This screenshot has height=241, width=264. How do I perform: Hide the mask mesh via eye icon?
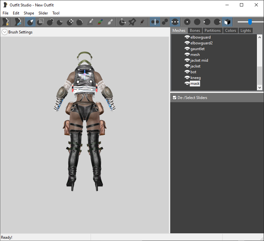click(187, 84)
